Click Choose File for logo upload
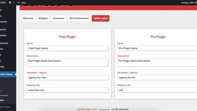The height and width of the screenshot is (111, 197). tap(104, 109)
